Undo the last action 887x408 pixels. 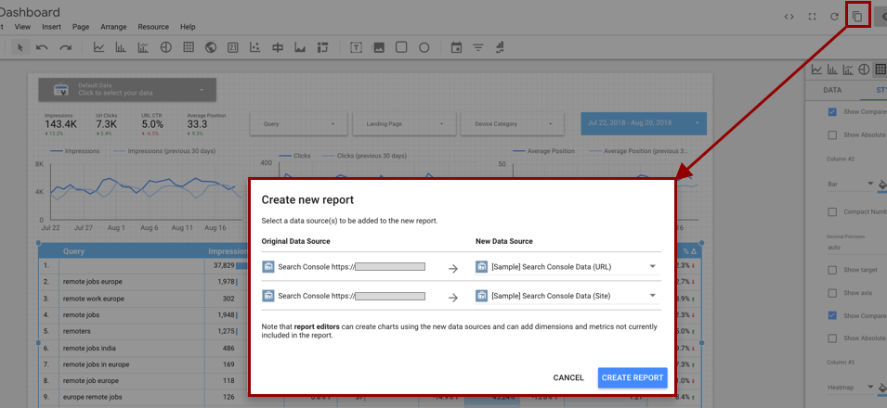click(x=42, y=47)
